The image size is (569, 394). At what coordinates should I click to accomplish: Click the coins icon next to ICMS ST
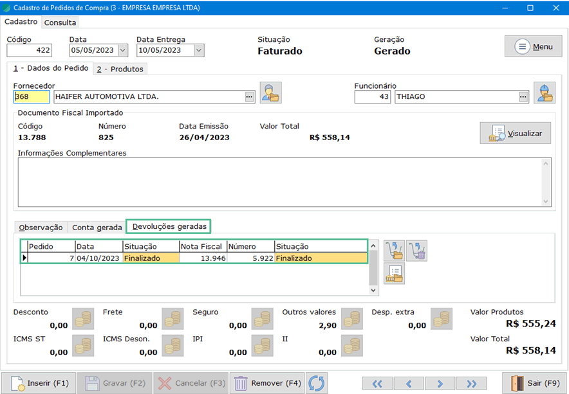pos(83,345)
